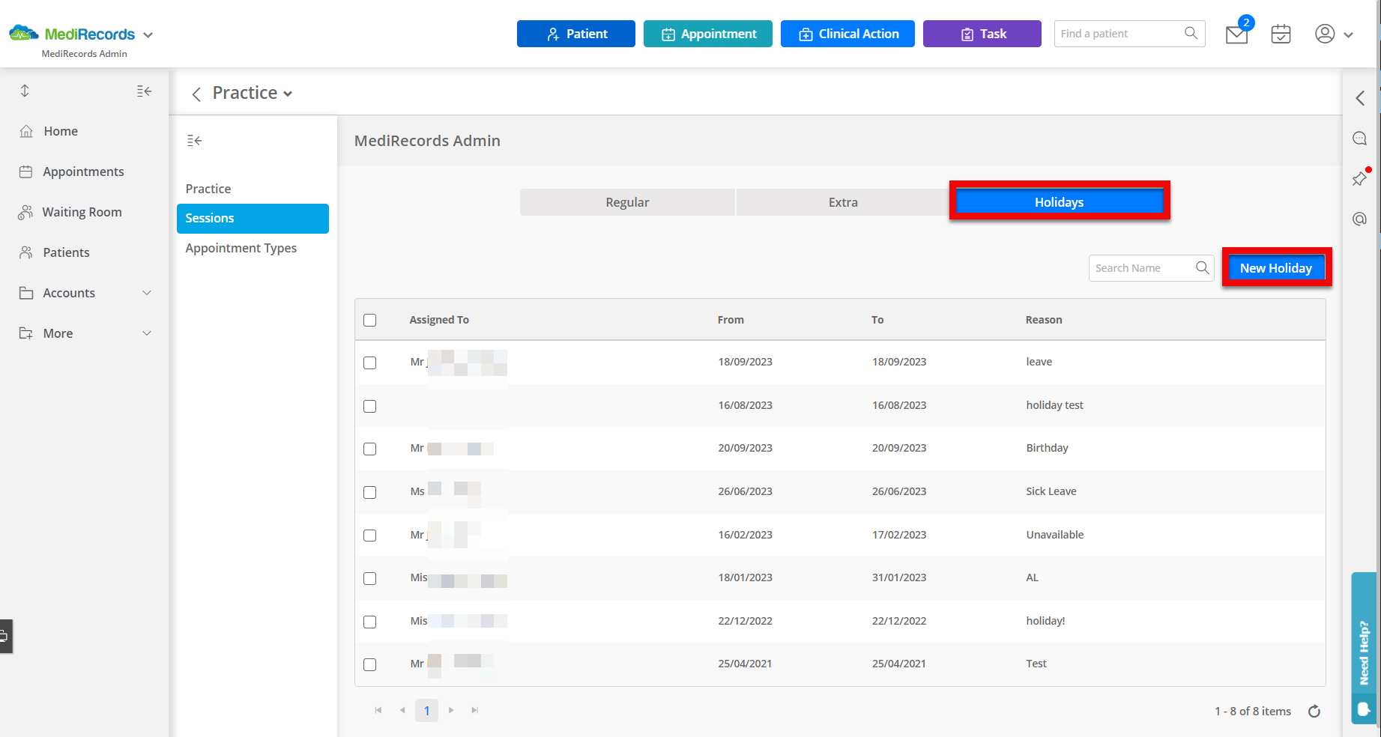1381x737 pixels.
Task: Tick checkbox for Sick Leave row
Action: [x=370, y=492]
